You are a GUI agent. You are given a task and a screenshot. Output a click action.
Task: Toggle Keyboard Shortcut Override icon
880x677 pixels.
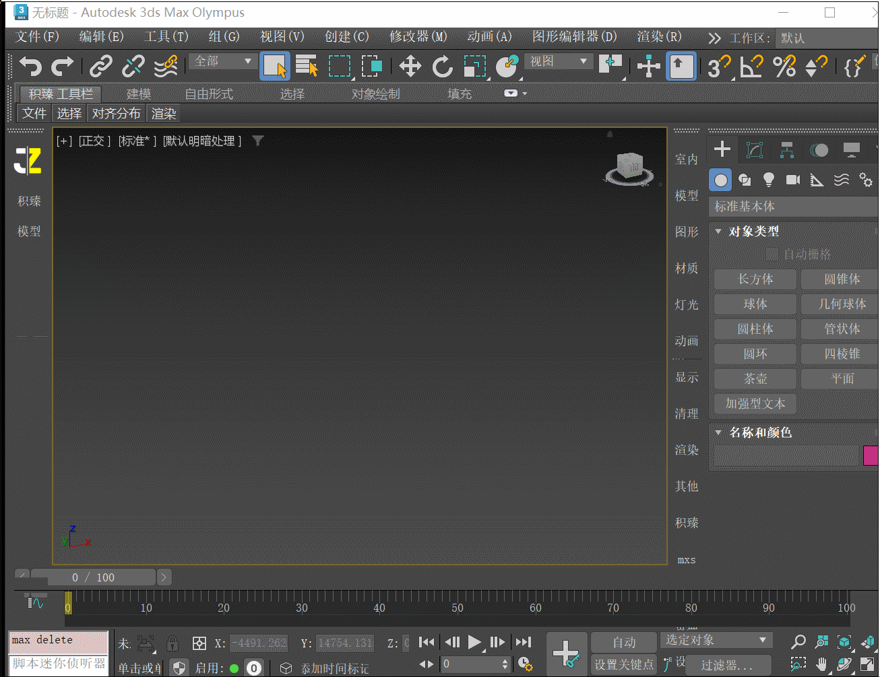681,66
